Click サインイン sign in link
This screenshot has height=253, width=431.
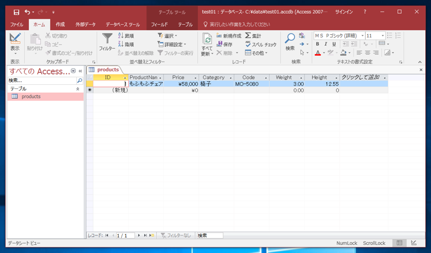click(344, 12)
